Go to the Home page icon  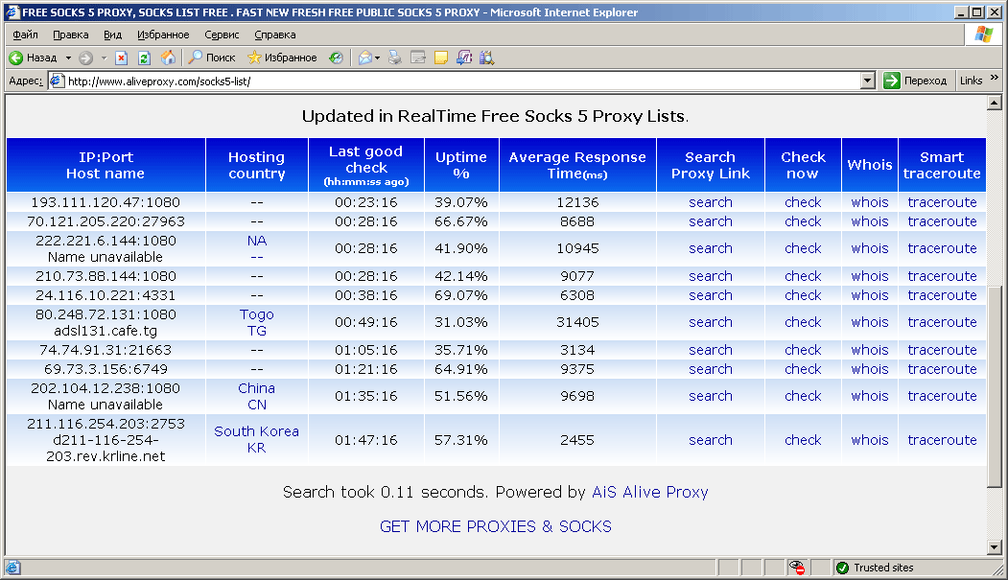click(x=168, y=58)
